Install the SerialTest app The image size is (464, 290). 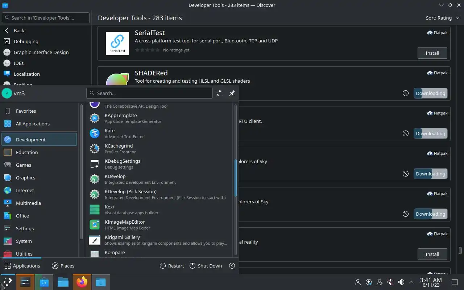tap(432, 53)
